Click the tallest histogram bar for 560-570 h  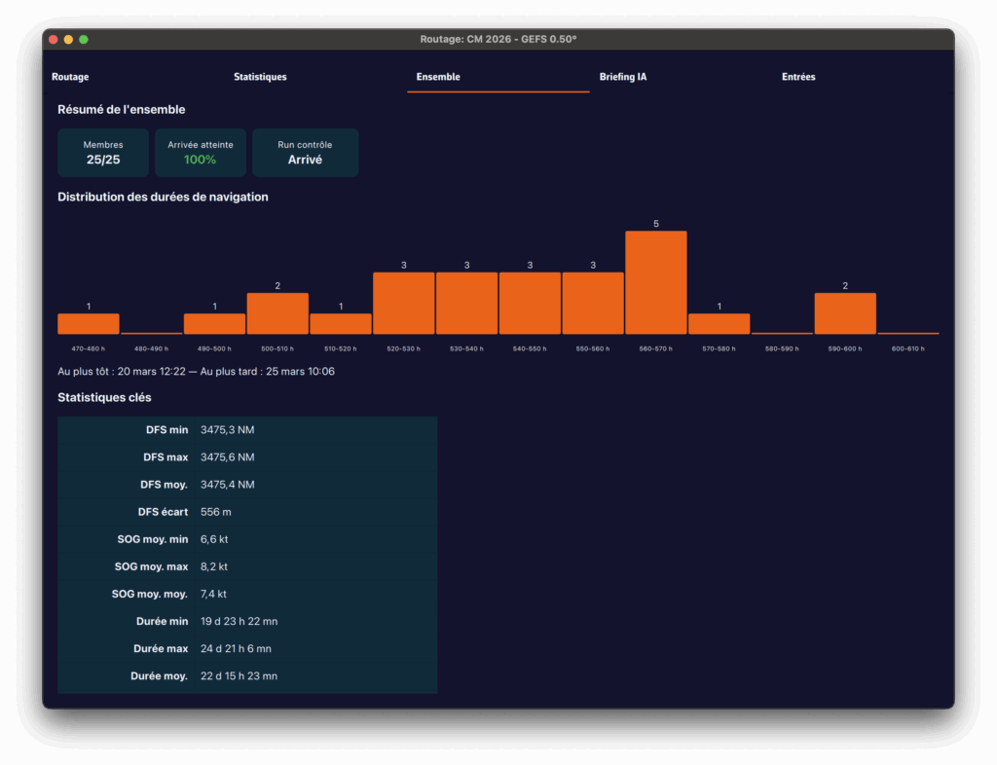[655, 282]
